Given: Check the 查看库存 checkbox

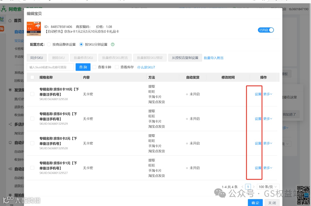Looking at the screenshot, I should point(117,67).
